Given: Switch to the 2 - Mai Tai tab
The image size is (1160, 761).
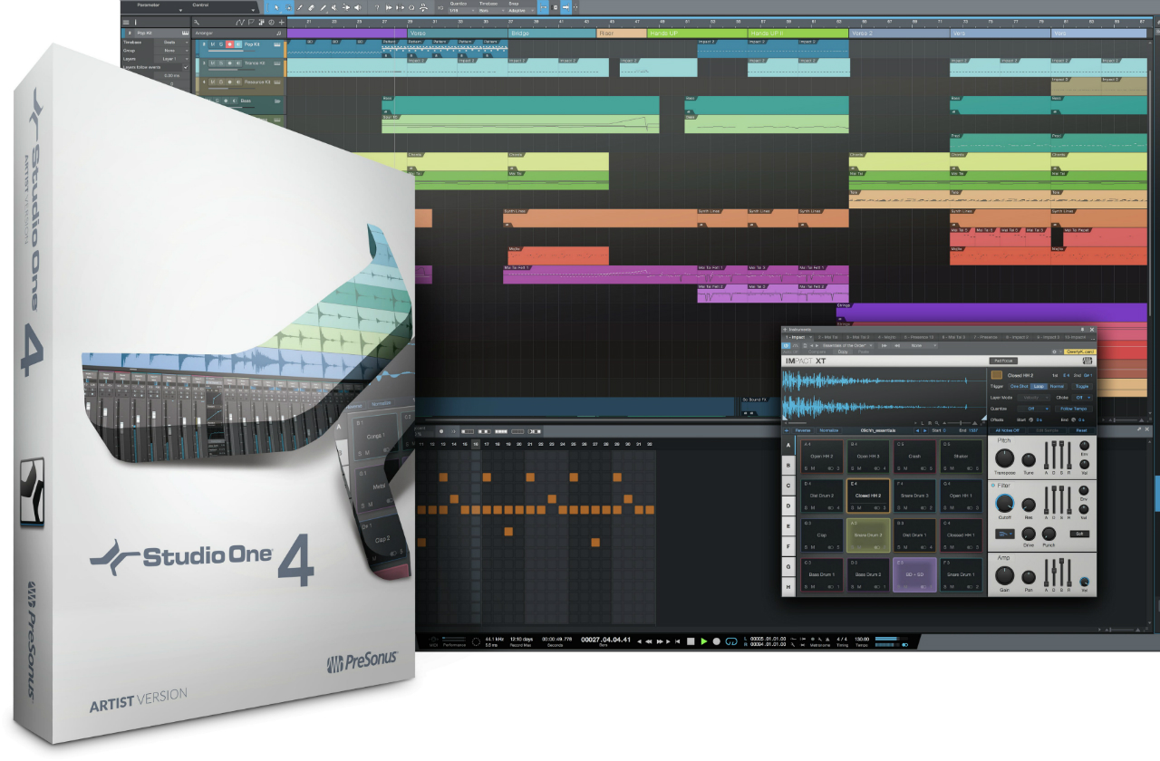Looking at the screenshot, I should [827, 337].
